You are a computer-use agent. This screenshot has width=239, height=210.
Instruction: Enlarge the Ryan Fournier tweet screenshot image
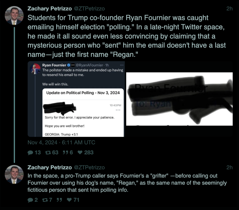tap(77, 99)
